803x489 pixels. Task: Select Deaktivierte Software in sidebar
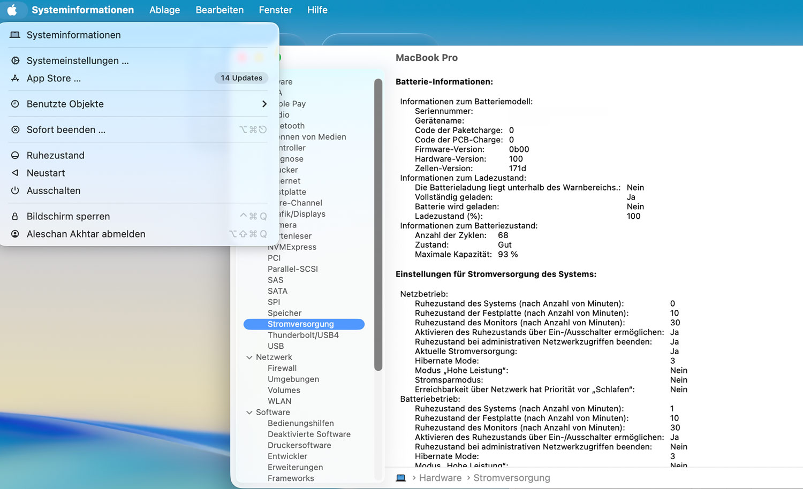[x=309, y=434]
